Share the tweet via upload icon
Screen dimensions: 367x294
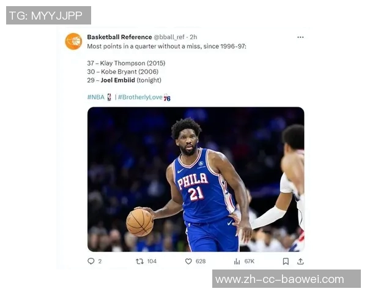click(x=300, y=261)
